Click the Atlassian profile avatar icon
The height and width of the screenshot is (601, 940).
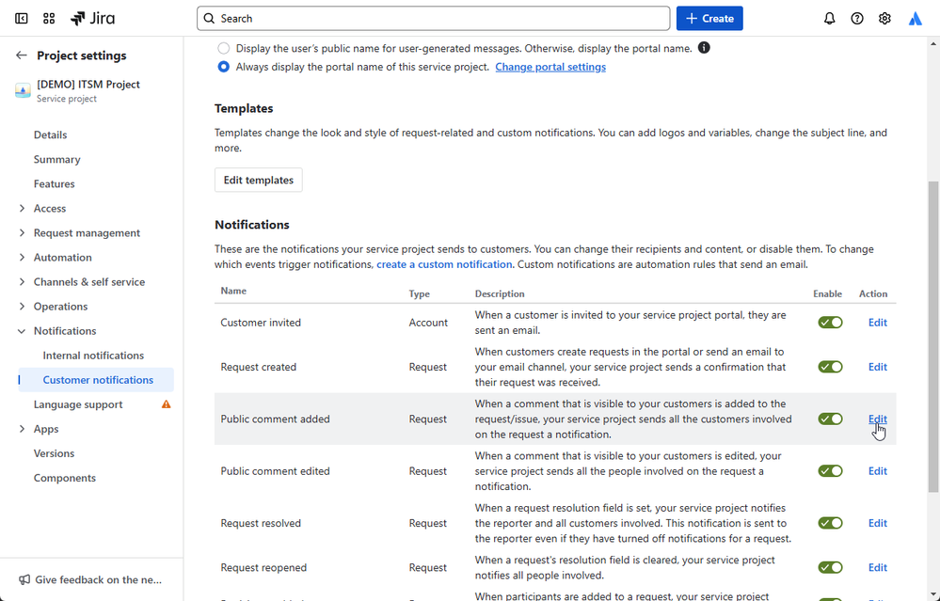click(915, 19)
